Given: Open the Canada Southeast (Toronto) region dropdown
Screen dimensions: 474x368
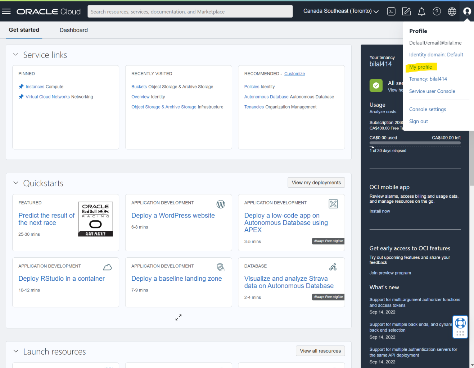Looking at the screenshot, I should [341, 11].
